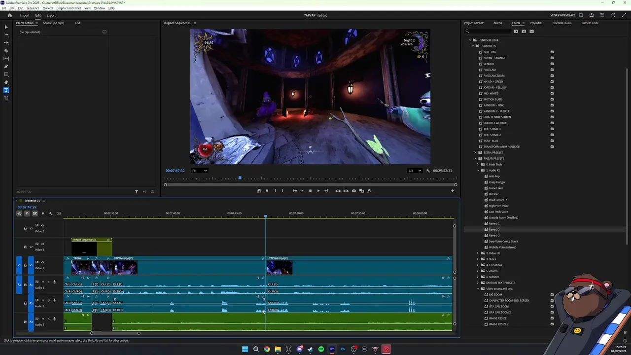The height and width of the screenshot is (355, 631).
Task: Select the BOB - RED preset
Action: tap(490, 52)
